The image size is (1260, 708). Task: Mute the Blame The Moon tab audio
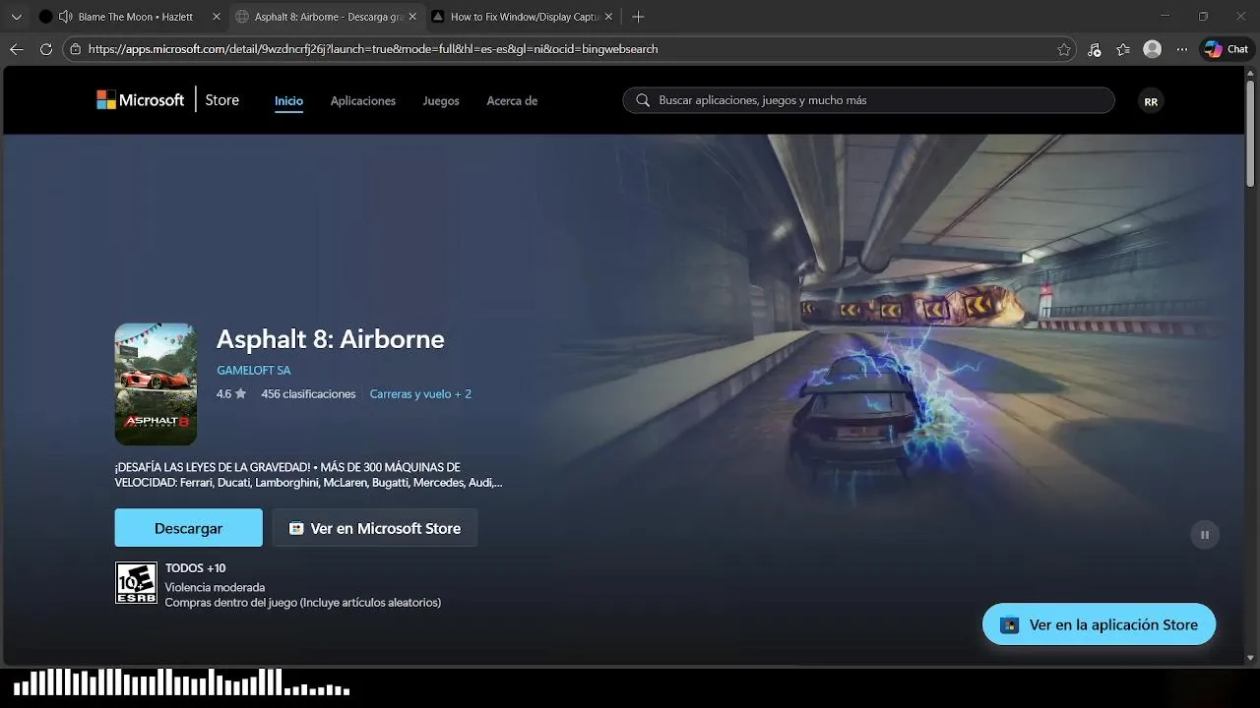[x=65, y=17]
